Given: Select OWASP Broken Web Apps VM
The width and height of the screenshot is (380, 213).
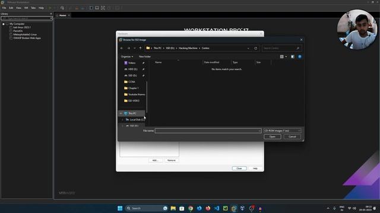Looking at the screenshot, I should [x=27, y=38].
